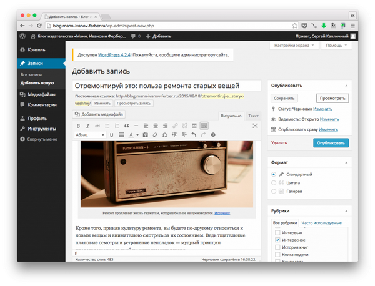Uncheck the Интересное category
This screenshot has height=286, width=375.
tap(277, 240)
